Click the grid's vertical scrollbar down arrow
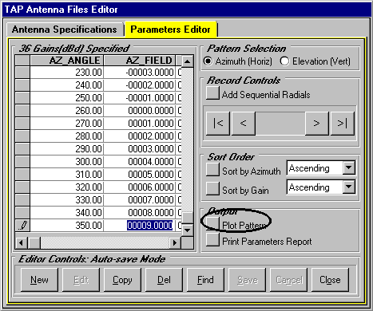 [x=188, y=230]
